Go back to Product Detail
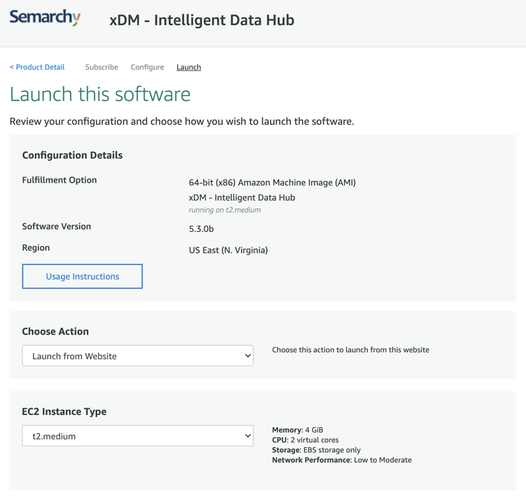The width and height of the screenshot is (526, 499). point(37,67)
